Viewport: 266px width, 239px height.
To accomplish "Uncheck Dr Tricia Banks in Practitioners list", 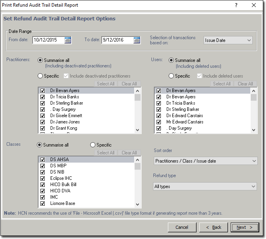I will 43,97.
